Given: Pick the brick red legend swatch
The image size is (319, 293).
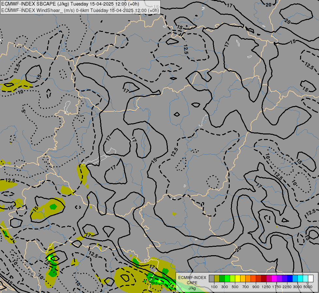Looking at the screenshot, I should click(x=259, y=278).
